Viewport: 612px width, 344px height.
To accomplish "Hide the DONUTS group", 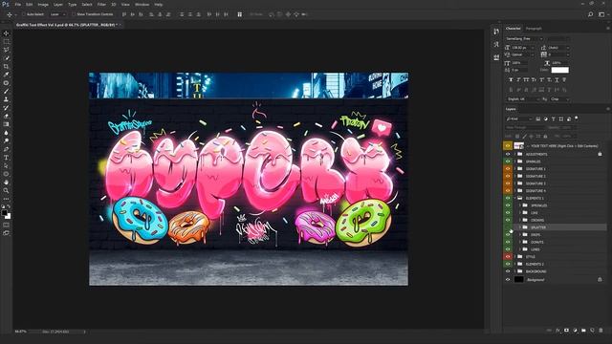I will tap(508, 242).
